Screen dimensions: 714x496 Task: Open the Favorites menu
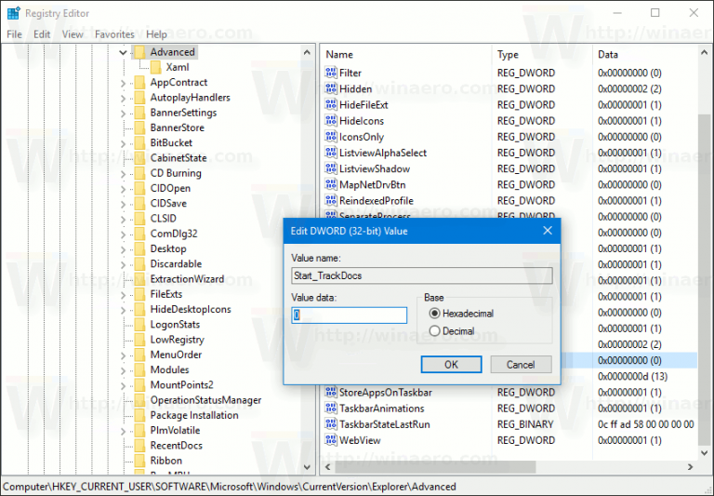click(x=114, y=34)
